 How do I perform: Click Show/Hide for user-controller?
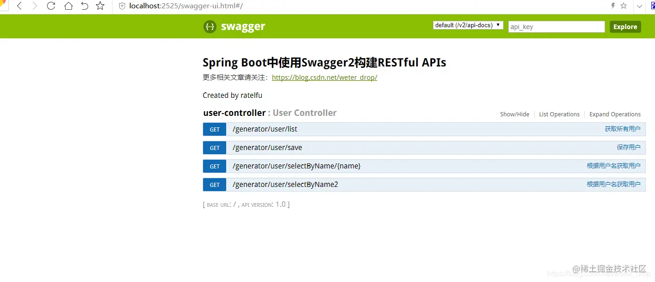[x=515, y=114]
